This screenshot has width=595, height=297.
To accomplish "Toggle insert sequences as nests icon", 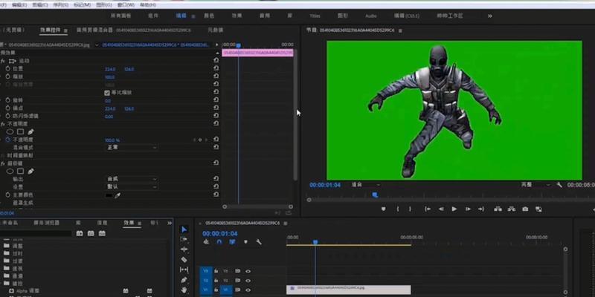I will point(206,242).
